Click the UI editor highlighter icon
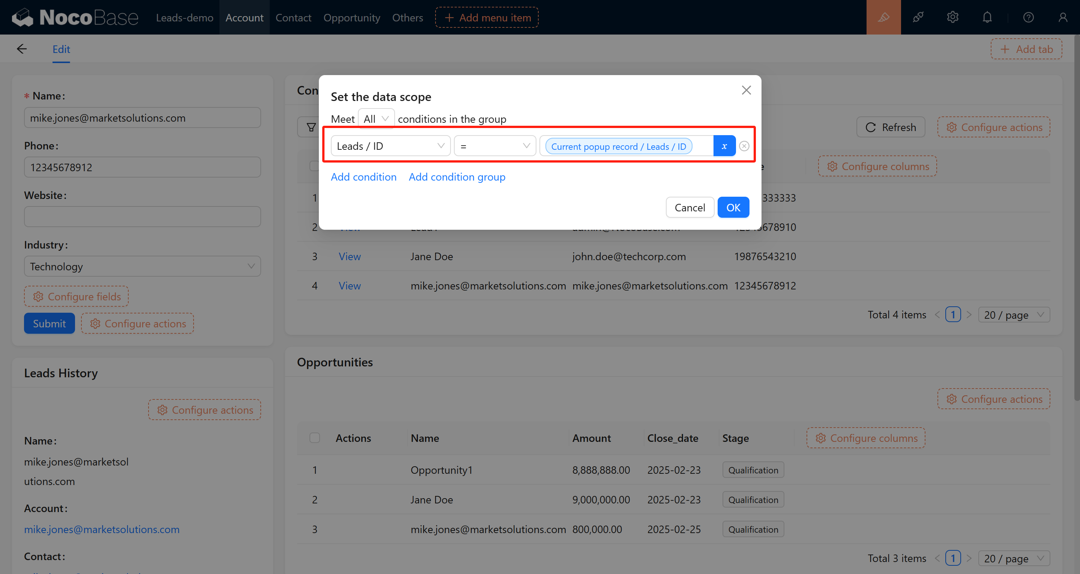Image resolution: width=1080 pixels, height=574 pixels. 883,17
